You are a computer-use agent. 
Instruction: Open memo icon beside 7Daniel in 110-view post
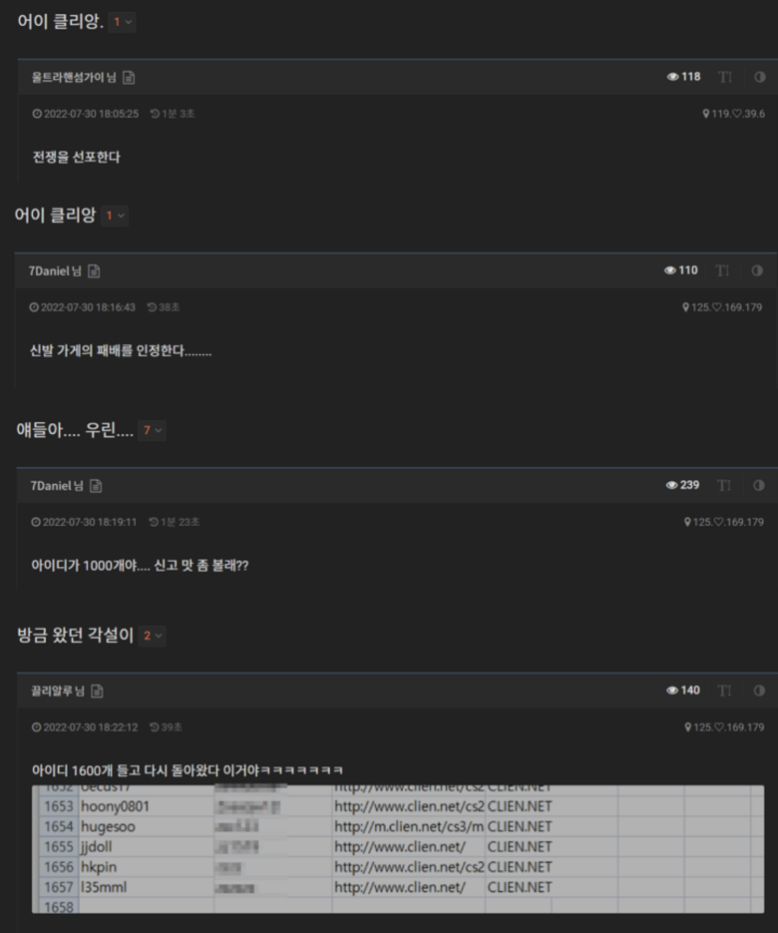point(94,270)
